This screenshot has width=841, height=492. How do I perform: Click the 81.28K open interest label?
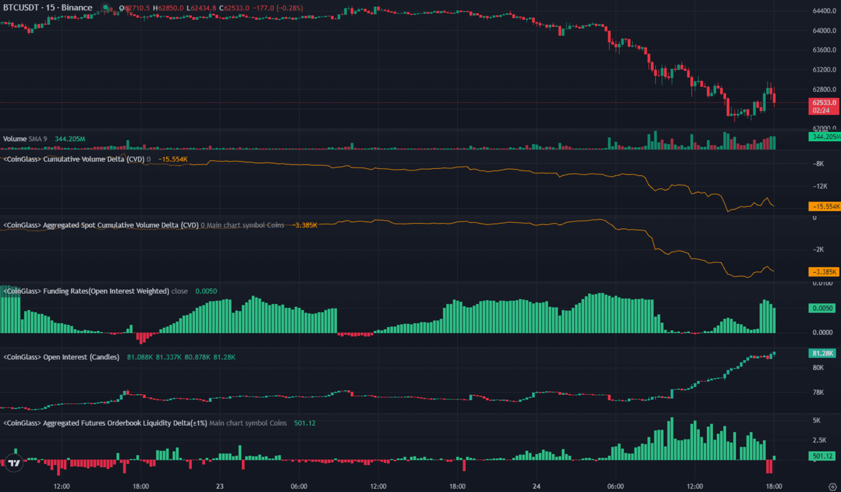tap(823, 353)
